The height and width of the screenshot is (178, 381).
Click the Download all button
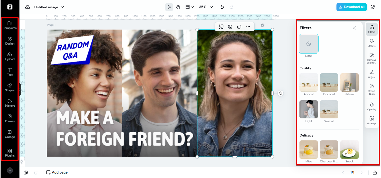coord(351,7)
